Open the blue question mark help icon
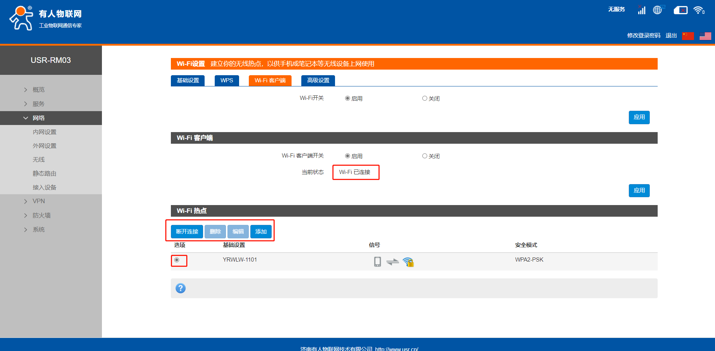This screenshot has height=351, width=715. 181,288
